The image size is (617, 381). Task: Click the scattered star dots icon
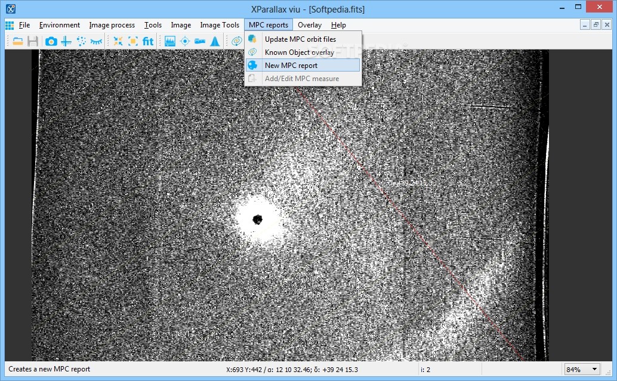(81, 41)
